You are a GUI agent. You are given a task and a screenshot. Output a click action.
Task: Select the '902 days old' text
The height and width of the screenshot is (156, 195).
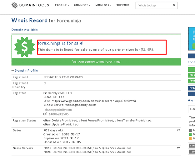(53, 130)
